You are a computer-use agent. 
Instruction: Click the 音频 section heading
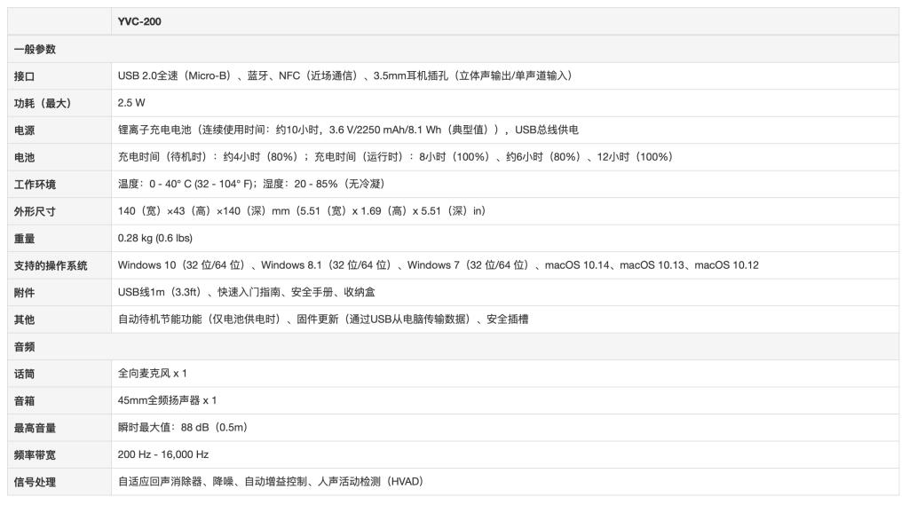click(x=25, y=346)
